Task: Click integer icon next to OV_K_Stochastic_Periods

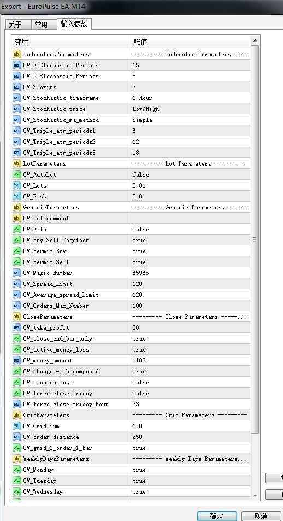Action: click(16, 65)
